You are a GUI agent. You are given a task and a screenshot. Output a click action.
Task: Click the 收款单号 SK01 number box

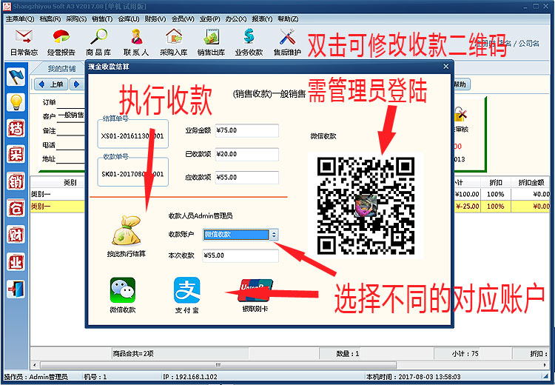(132, 172)
